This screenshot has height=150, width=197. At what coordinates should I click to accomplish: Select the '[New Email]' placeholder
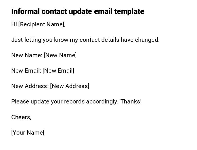pyautogui.click(x=58, y=71)
